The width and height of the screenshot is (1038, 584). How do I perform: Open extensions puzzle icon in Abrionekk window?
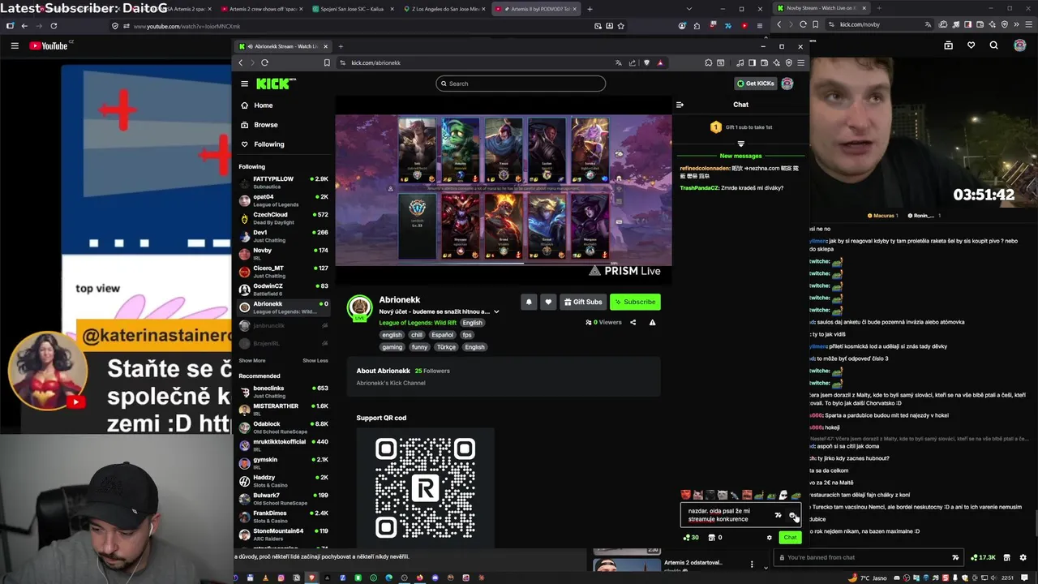[x=709, y=62]
